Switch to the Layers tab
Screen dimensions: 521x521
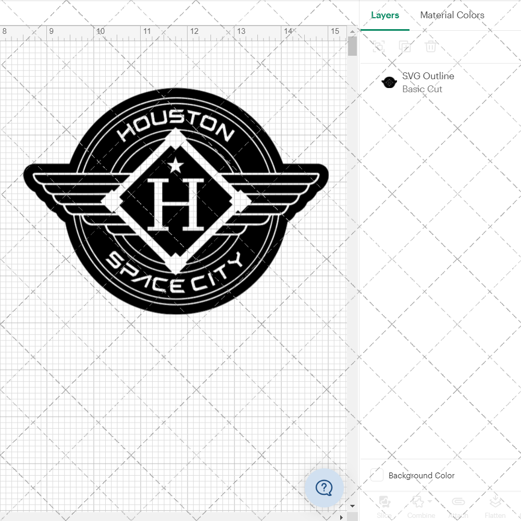pyautogui.click(x=385, y=15)
